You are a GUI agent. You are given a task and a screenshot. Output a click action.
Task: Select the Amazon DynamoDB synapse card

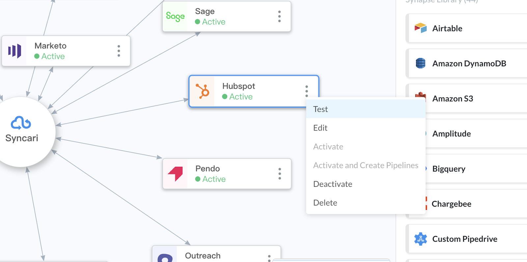467,63
